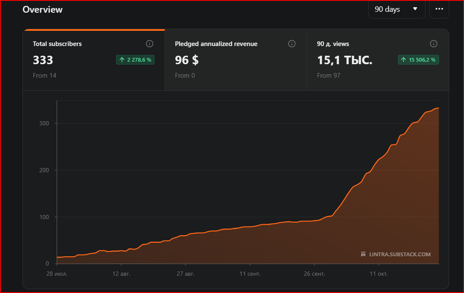Image resolution: width=464 pixels, height=293 pixels.
Task: Click the 26 сент. axis label
Action: tap(314, 274)
